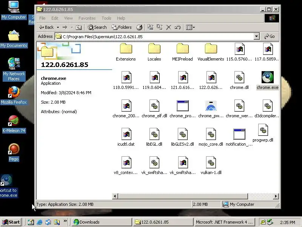
Task: Select the 115.0.5760 file
Action: point(239,52)
